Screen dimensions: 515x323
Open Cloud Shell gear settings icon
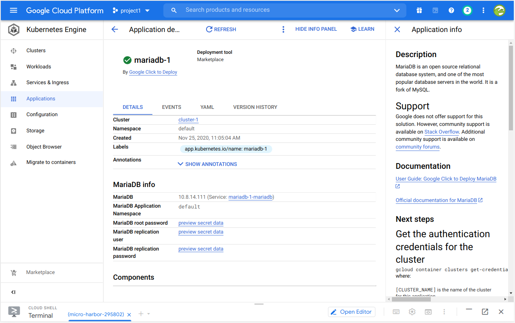point(412,312)
